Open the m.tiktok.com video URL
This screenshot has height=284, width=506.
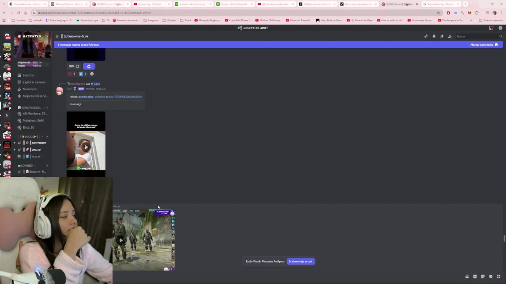(x=118, y=97)
